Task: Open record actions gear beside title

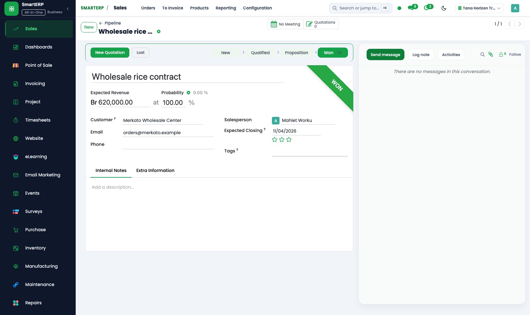Action: [x=159, y=31]
